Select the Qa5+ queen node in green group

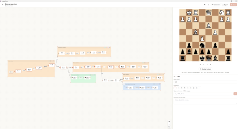tap(74, 78)
